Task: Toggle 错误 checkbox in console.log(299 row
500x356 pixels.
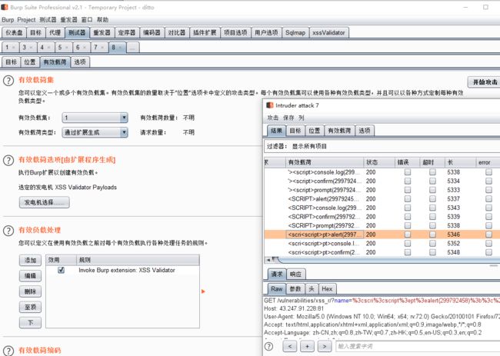Action: [x=408, y=172]
